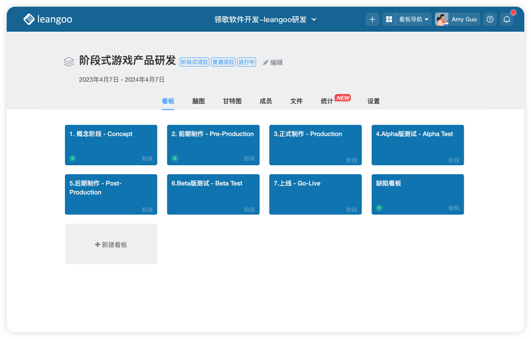Click the pencil edit icon

pyautogui.click(x=265, y=63)
